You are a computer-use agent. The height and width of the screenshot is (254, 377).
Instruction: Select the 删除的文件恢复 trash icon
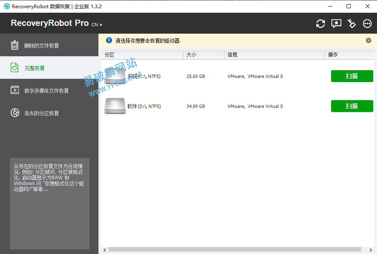14,45
